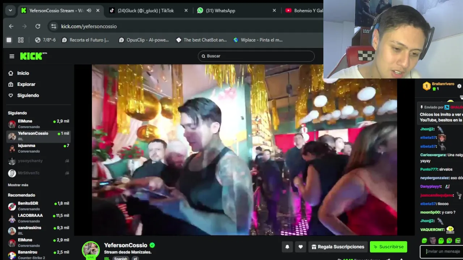Go back with browser back arrow
This screenshot has height=260, width=463.
click(x=11, y=26)
